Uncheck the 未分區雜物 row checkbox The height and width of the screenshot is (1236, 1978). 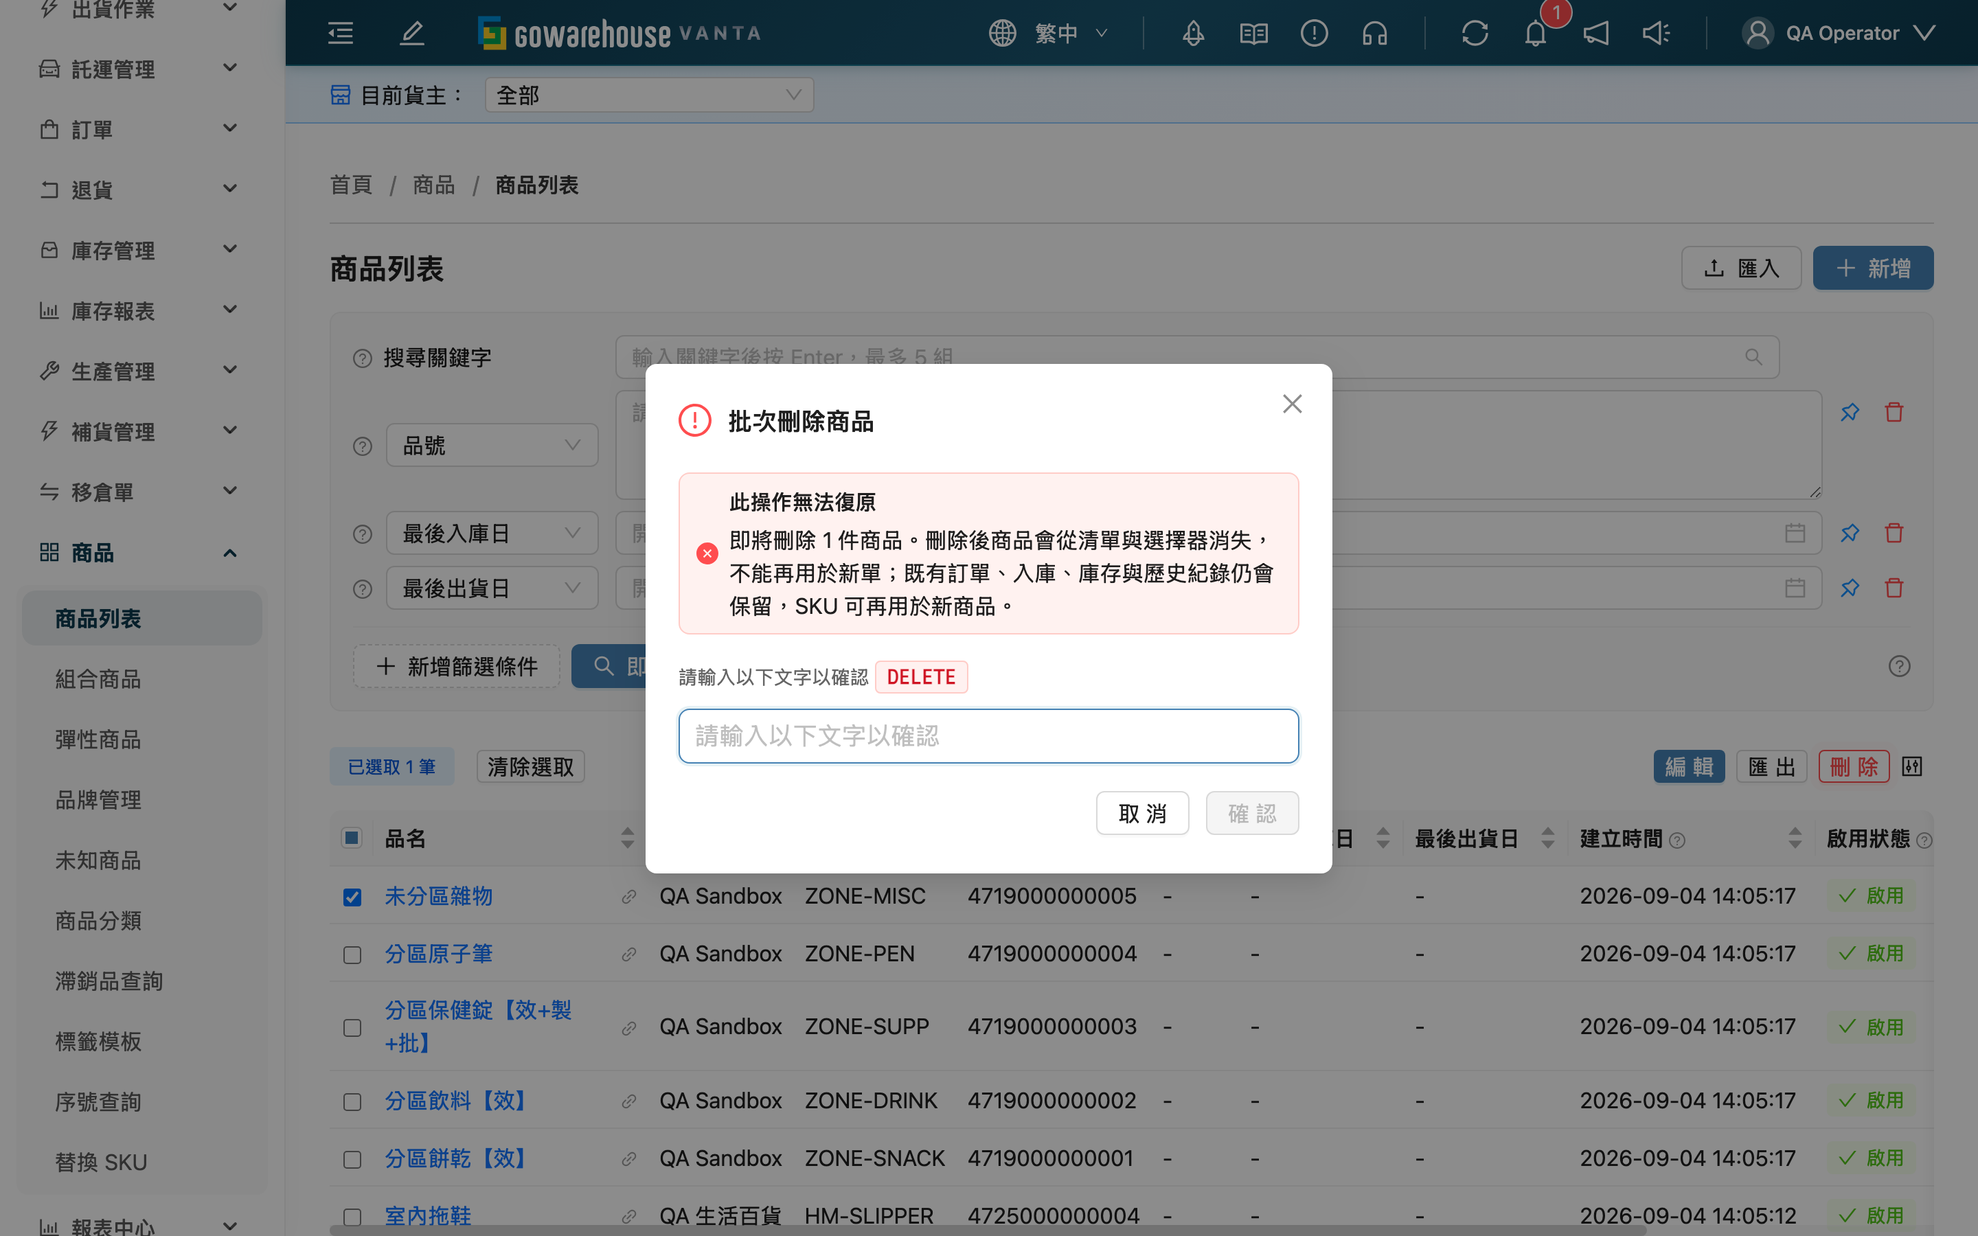[x=352, y=897]
